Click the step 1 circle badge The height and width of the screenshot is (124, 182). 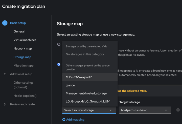(5, 23)
